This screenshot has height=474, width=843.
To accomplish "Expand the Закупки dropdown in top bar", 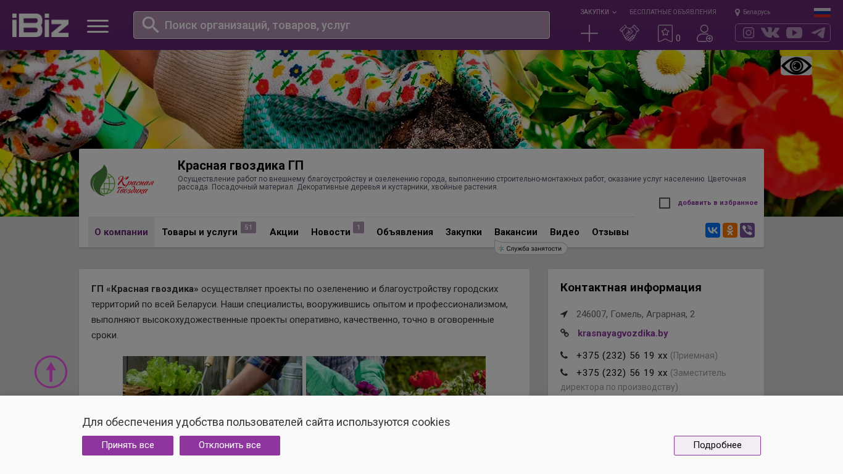I will 598,12.
